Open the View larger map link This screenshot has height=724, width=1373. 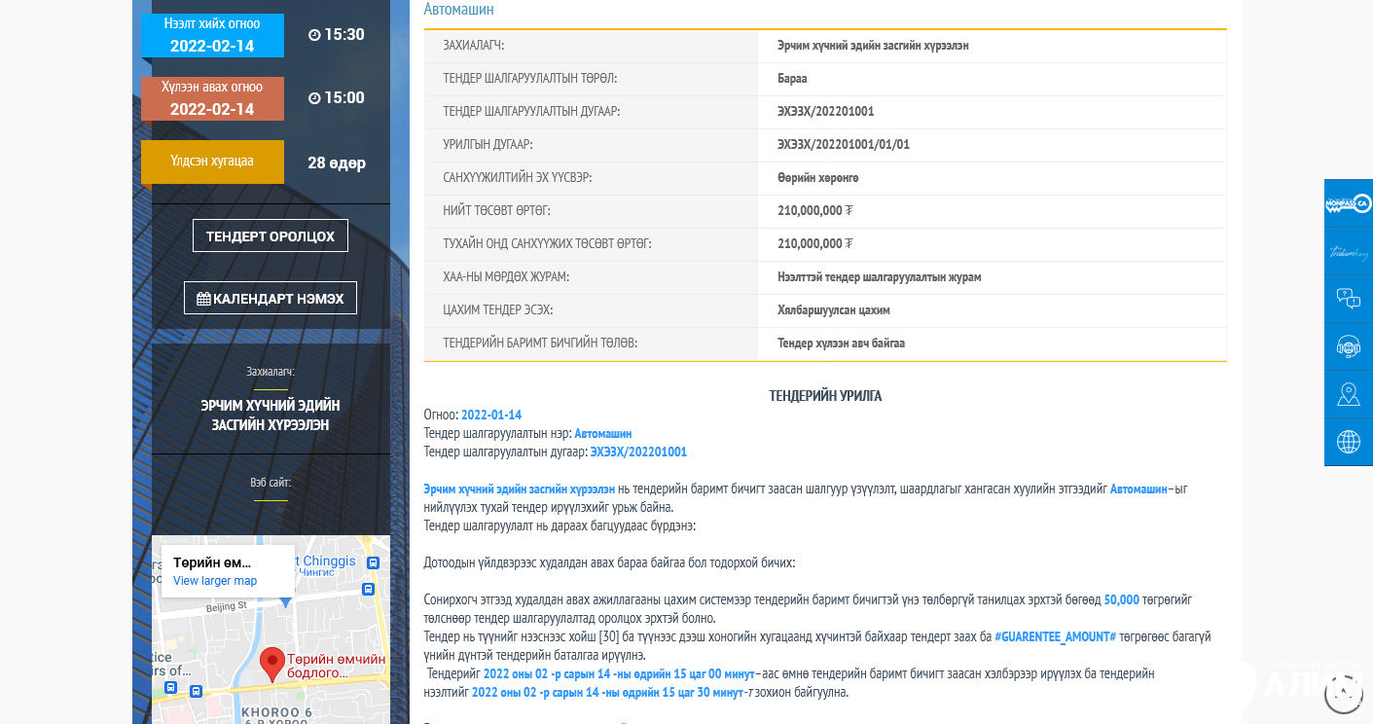click(215, 581)
